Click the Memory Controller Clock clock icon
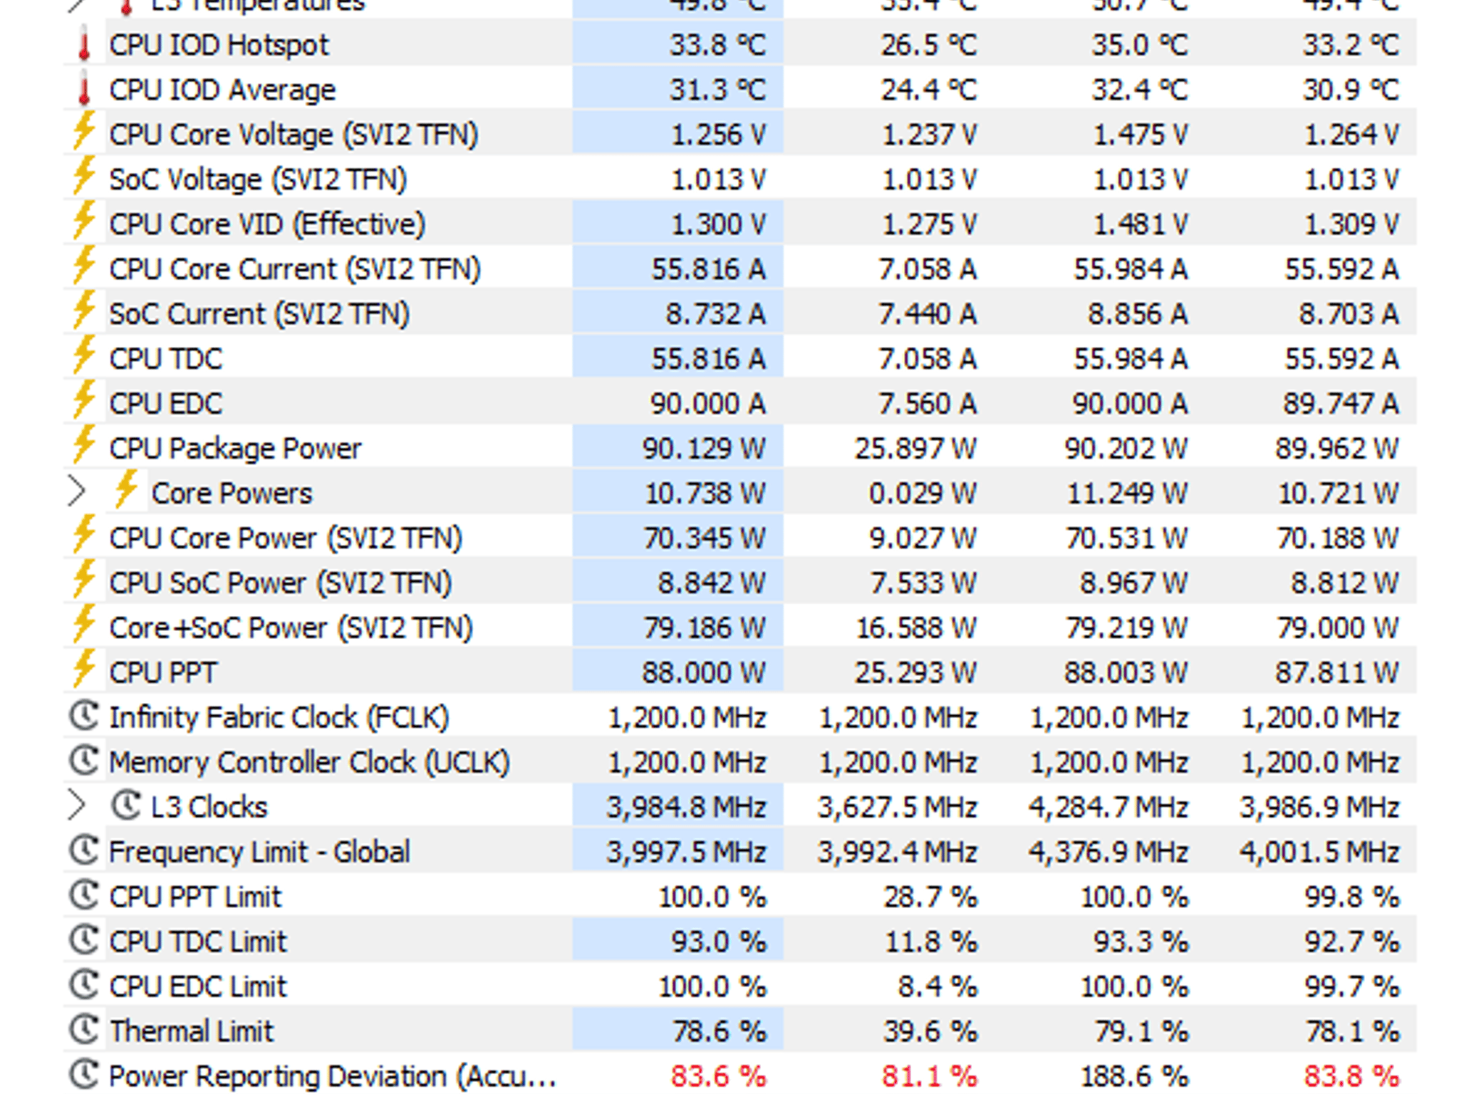 (84, 761)
